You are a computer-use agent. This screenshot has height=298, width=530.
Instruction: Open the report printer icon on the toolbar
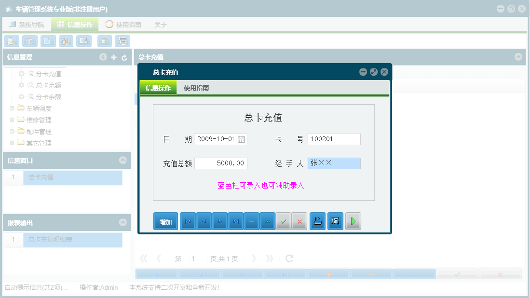pos(122,41)
